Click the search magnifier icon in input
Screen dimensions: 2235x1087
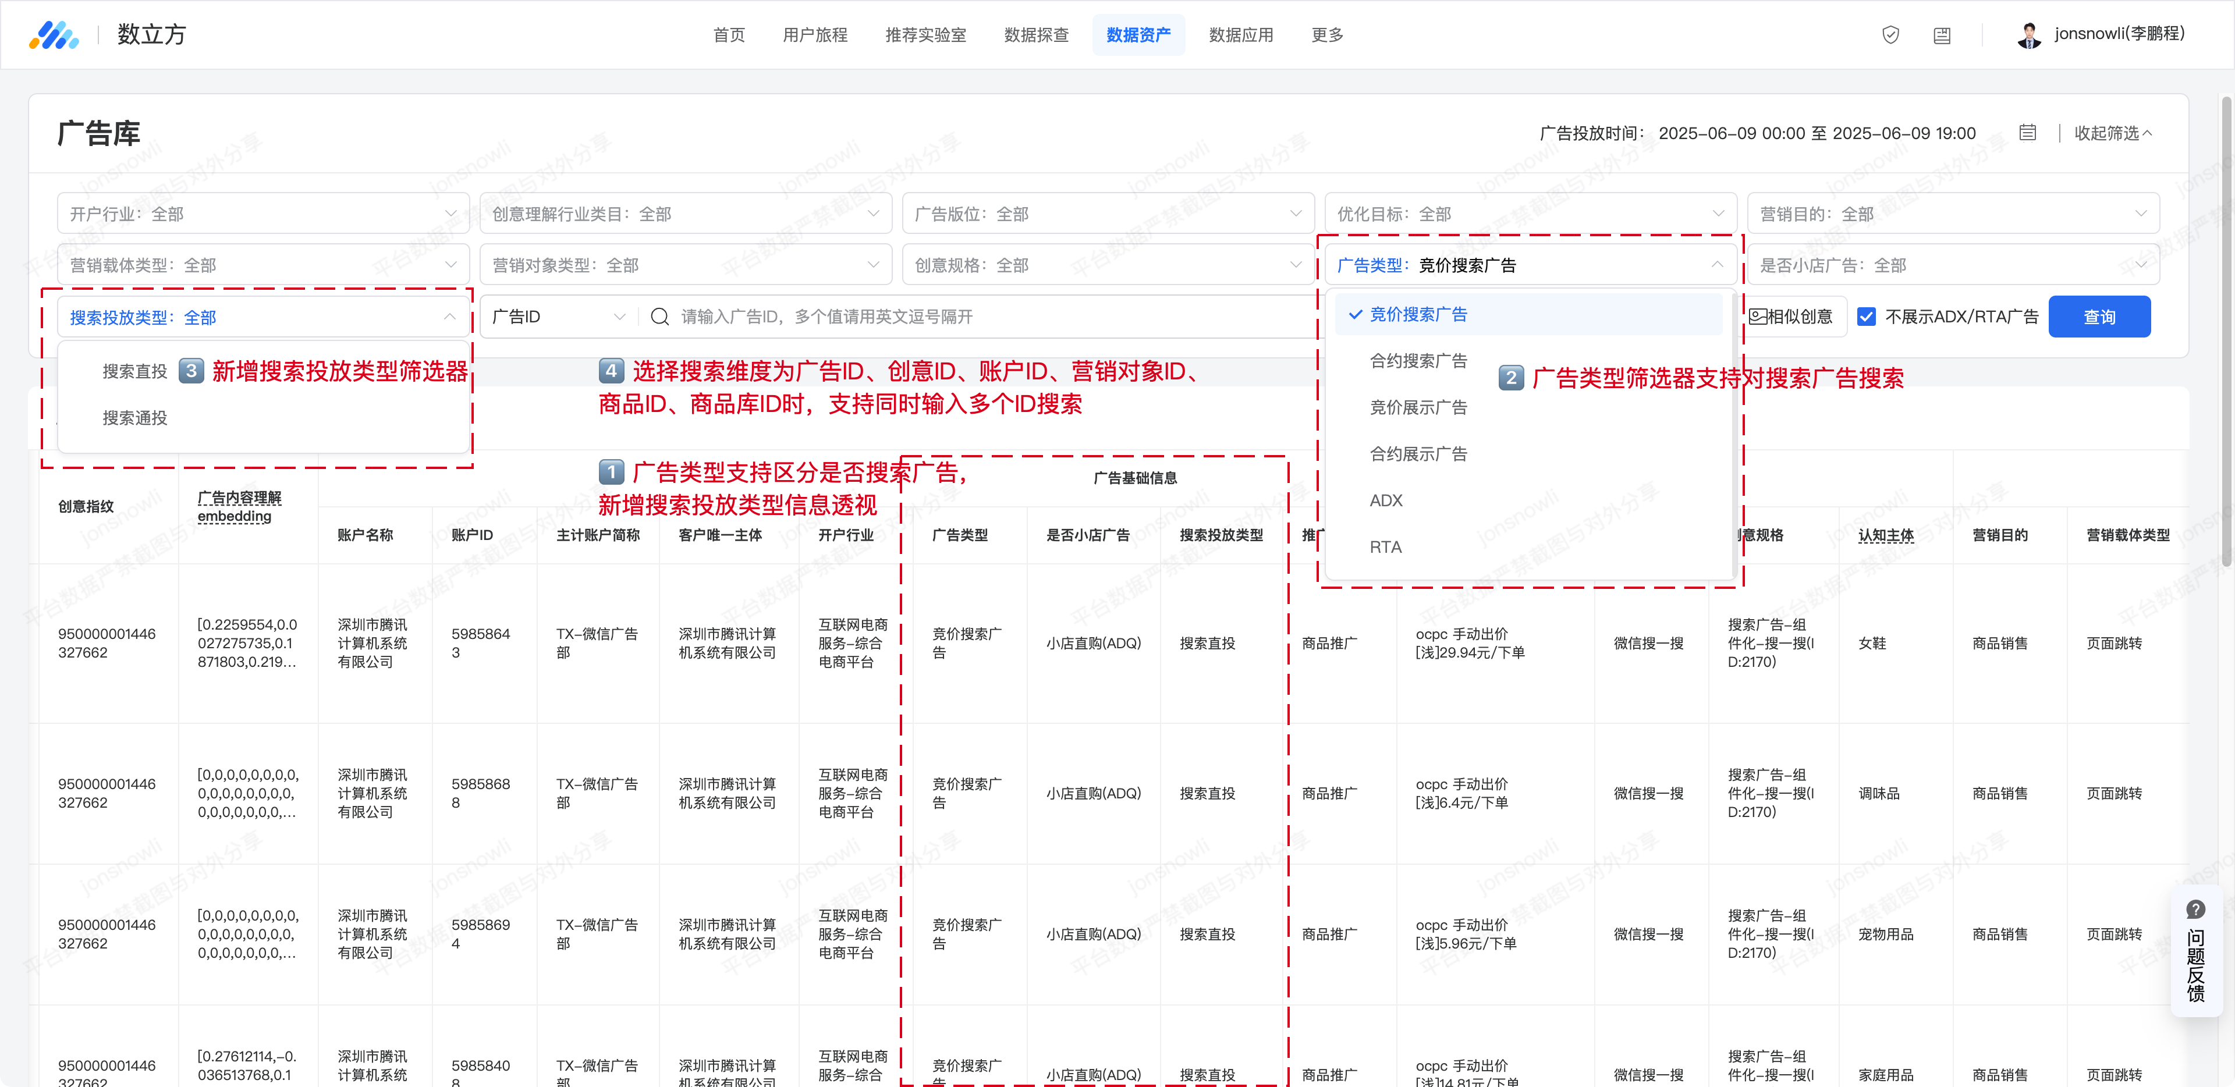coord(659,317)
